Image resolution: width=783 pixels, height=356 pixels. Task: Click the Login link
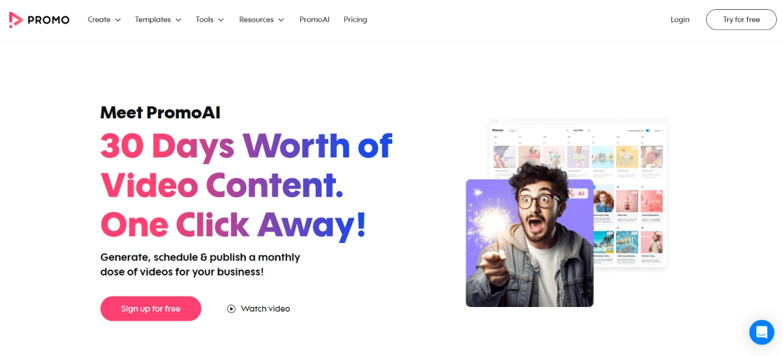point(680,20)
